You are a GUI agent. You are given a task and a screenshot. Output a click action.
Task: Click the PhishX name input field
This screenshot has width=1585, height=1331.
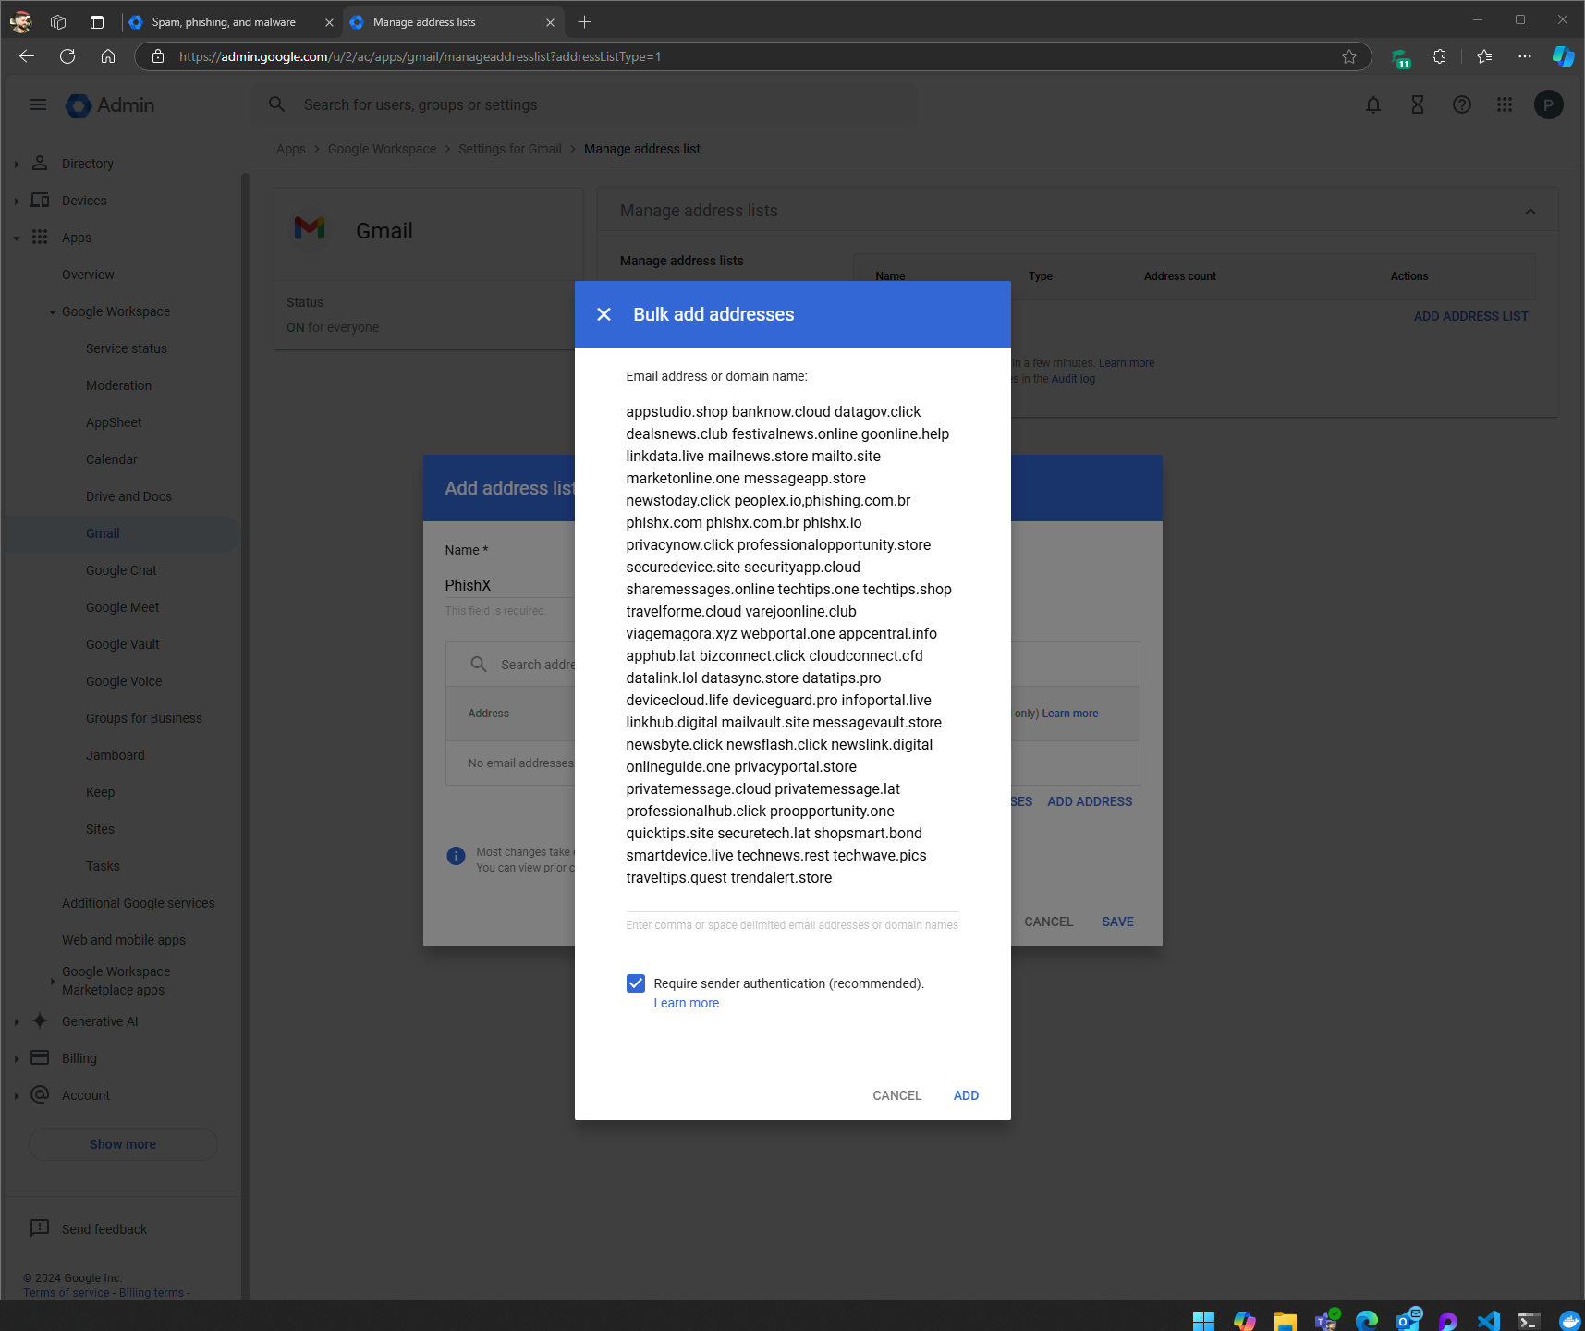508,585
